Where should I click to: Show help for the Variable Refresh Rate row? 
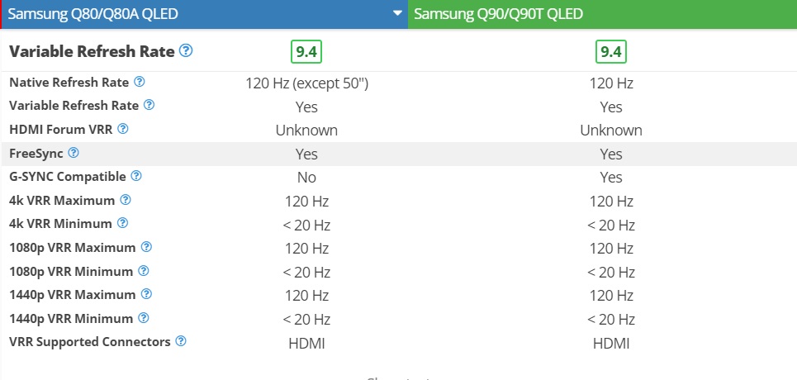tap(149, 105)
